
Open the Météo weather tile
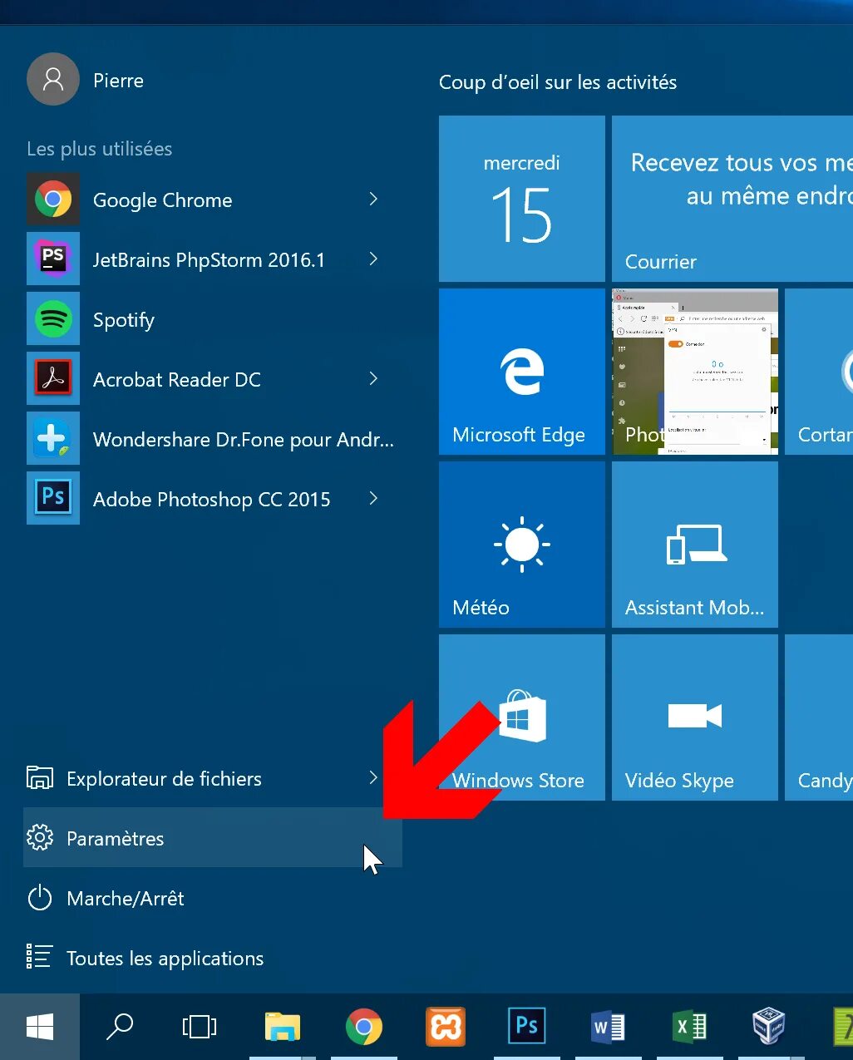522,545
